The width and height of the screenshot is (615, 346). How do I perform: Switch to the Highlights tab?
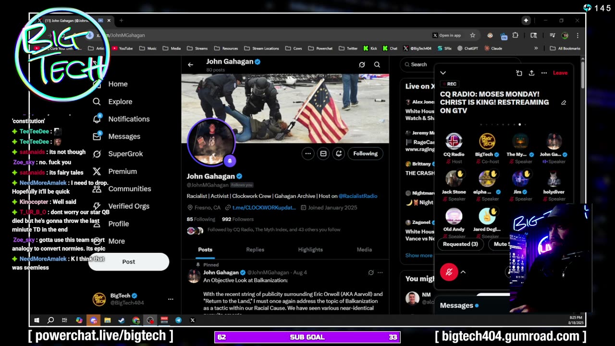pyautogui.click(x=310, y=249)
